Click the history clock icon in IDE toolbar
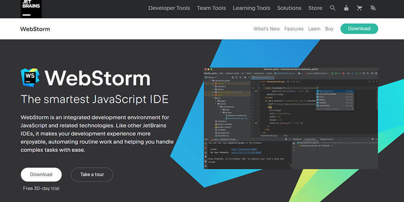Screen dimensions: 404x202 (364, 74)
